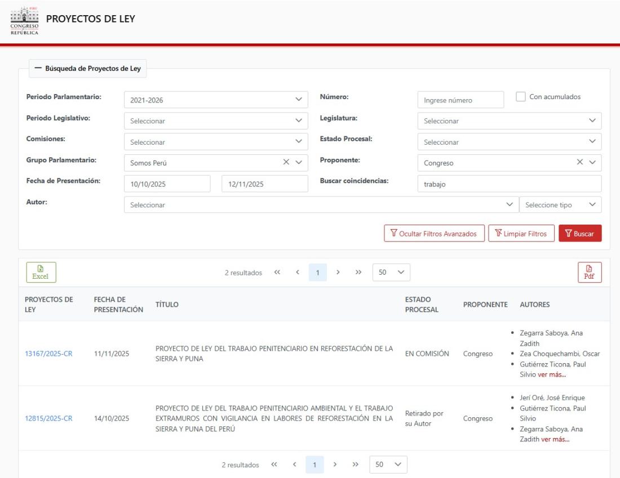The width and height of the screenshot is (620, 478).
Task: Open the Seleccione tipo dropdown
Action: click(560, 205)
